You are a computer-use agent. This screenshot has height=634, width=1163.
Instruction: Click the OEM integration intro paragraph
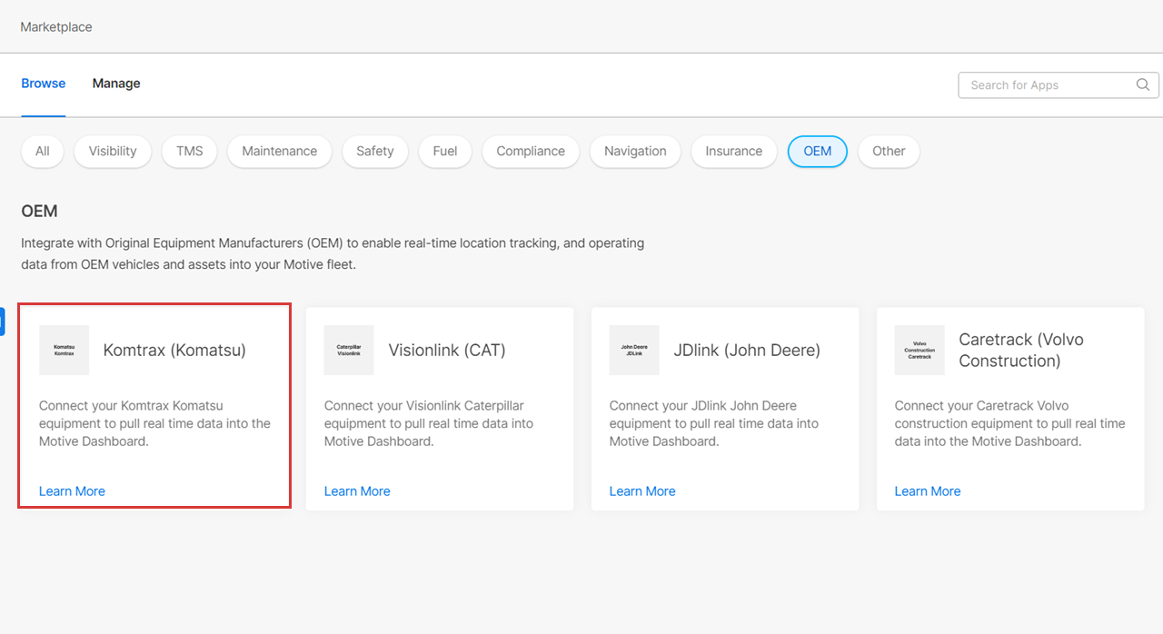(333, 254)
